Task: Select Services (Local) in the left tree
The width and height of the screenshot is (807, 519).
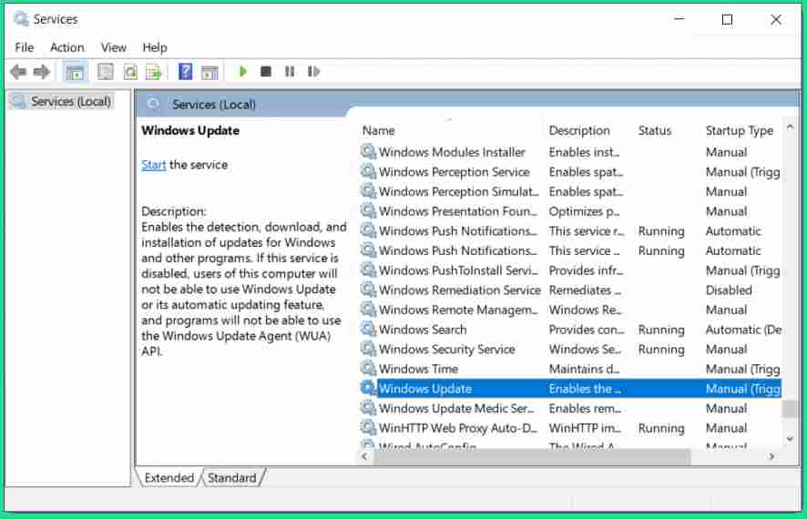Action: tap(70, 102)
